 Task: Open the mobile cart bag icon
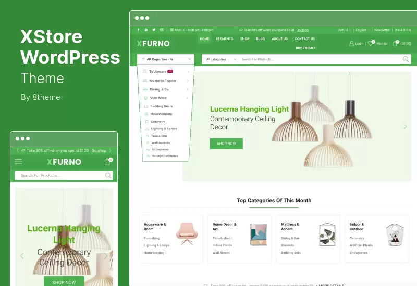107,162
